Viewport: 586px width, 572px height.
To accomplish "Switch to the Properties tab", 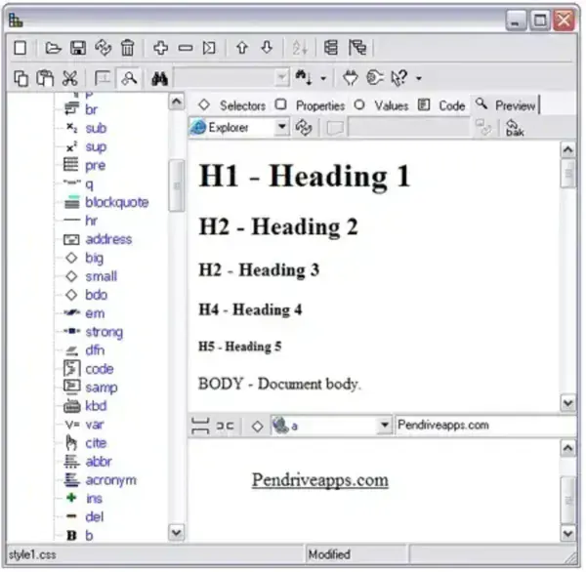I will click(310, 105).
